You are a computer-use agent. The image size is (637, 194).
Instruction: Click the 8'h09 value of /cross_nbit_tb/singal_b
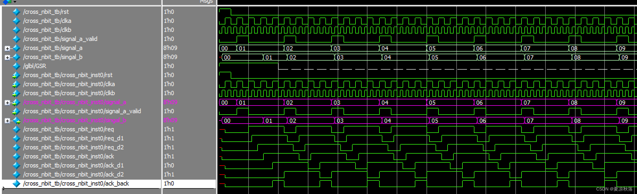click(170, 57)
